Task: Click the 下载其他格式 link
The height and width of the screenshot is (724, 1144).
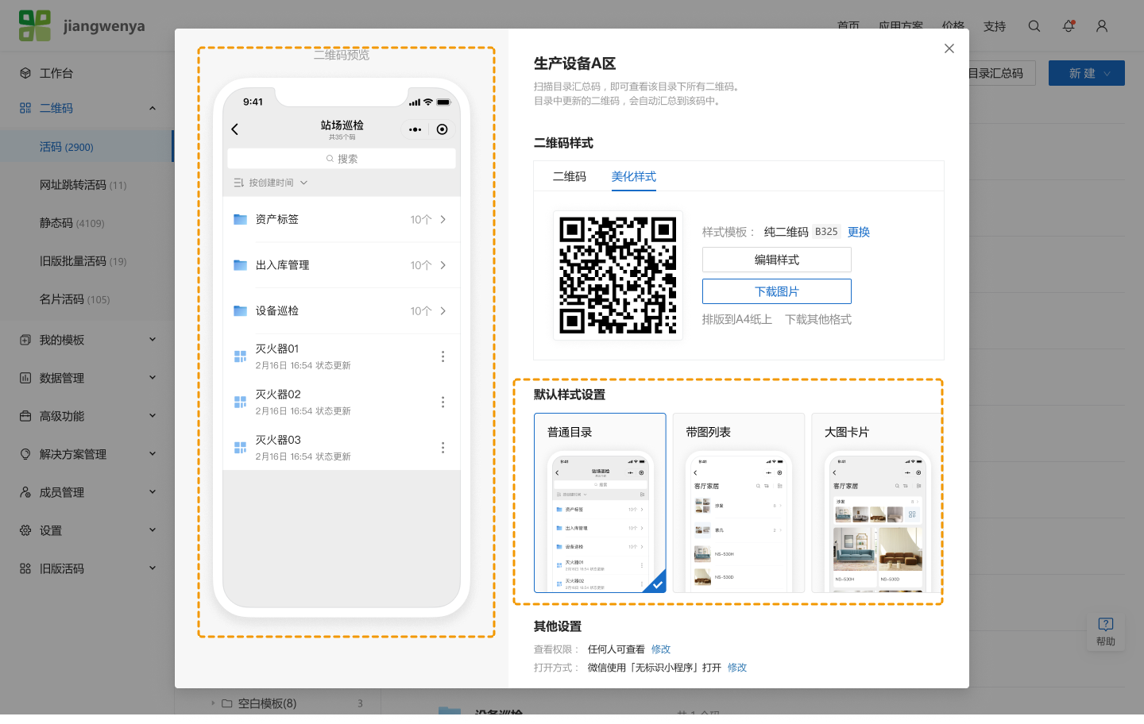Action: pos(818,319)
